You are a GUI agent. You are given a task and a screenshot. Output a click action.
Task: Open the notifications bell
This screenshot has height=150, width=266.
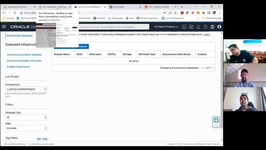198,27
